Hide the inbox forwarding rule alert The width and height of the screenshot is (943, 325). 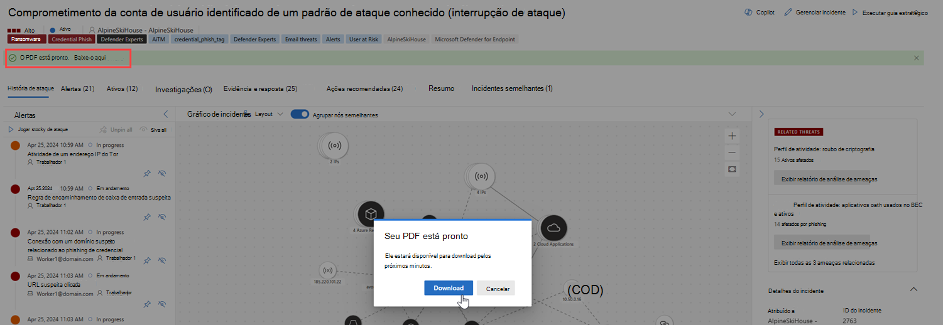(162, 217)
